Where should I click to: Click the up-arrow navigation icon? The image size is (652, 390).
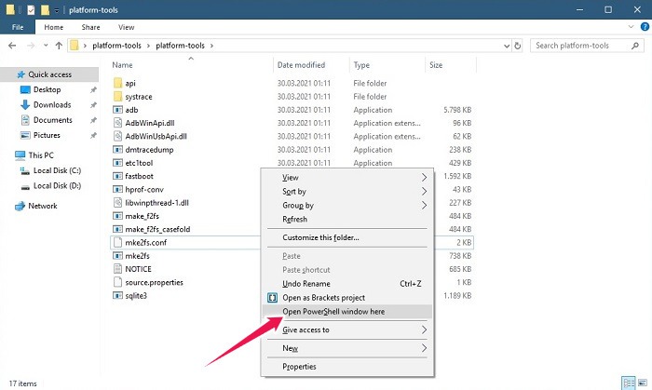(60, 45)
